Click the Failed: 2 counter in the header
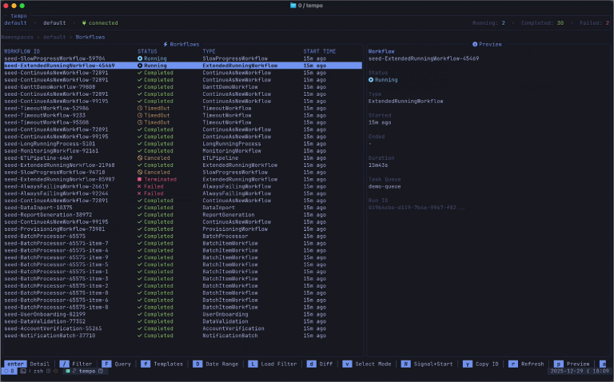This screenshot has height=382, width=614. coord(595,22)
